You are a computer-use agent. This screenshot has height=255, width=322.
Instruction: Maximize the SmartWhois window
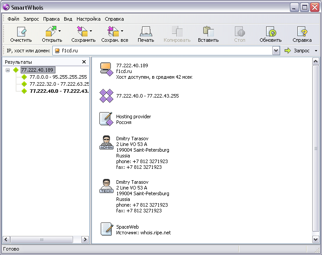[304, 7]
